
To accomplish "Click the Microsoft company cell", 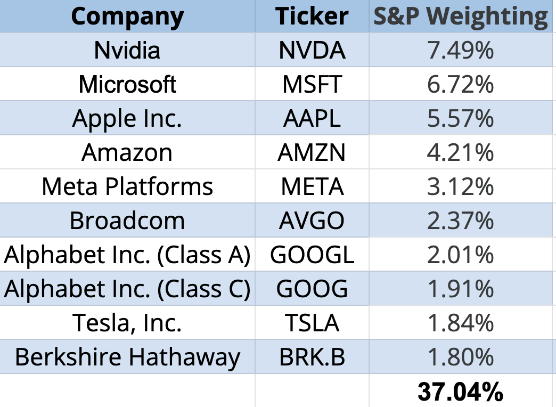I will (127, 84).
